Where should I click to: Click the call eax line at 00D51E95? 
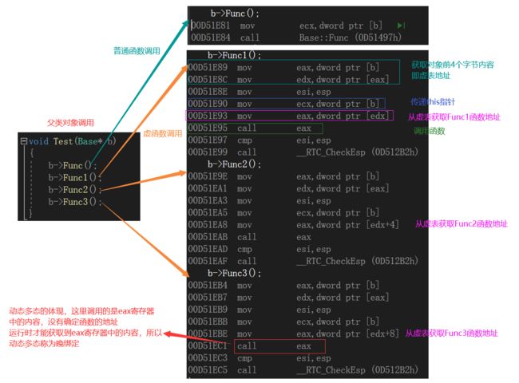(250, 128)
